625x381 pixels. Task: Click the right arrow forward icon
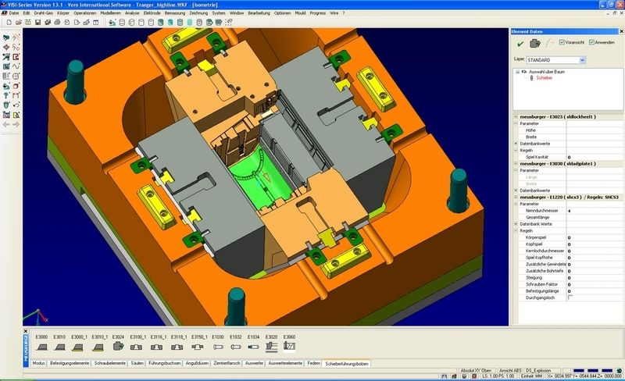tap(16, 124)
